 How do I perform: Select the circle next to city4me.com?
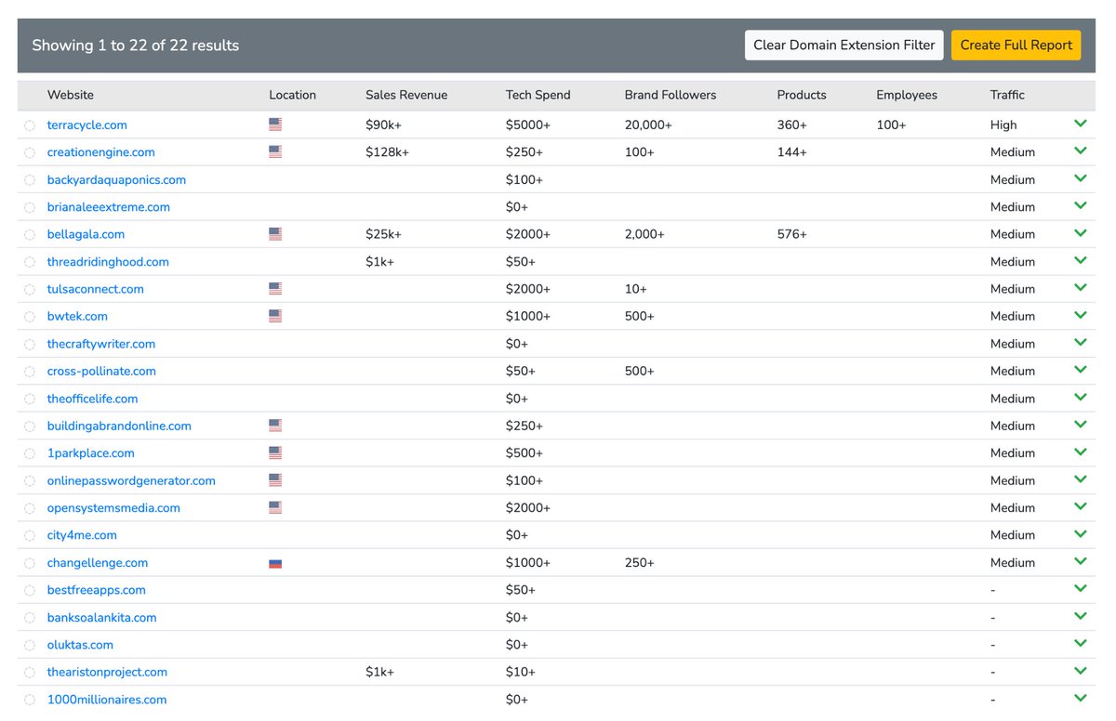(x=30, y=536)
